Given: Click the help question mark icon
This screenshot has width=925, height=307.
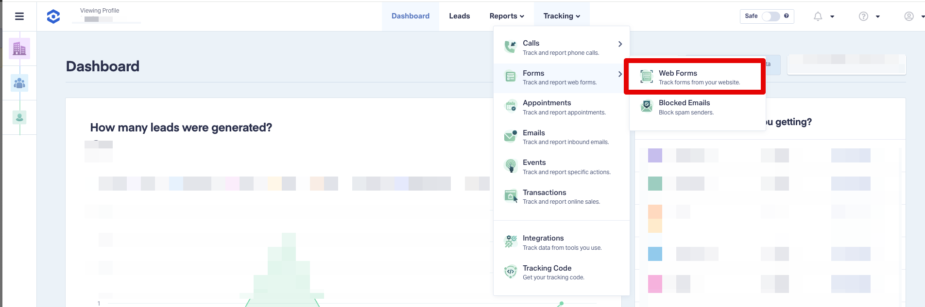Looking at the screenshot, I should [863, 16].
